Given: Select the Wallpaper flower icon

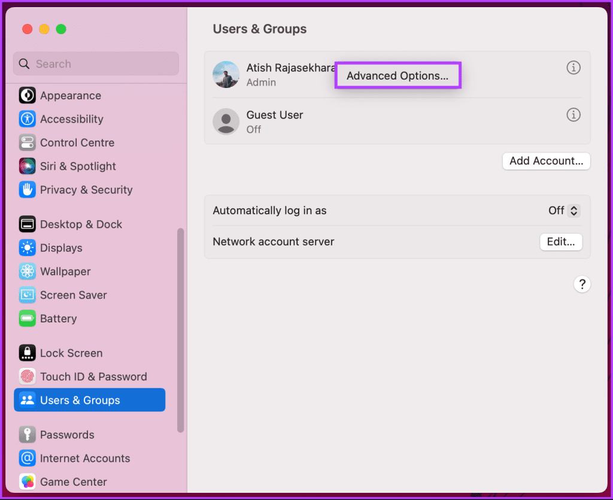Looking at the screenshot, I should pyautogui.click(x=28, y=271).
